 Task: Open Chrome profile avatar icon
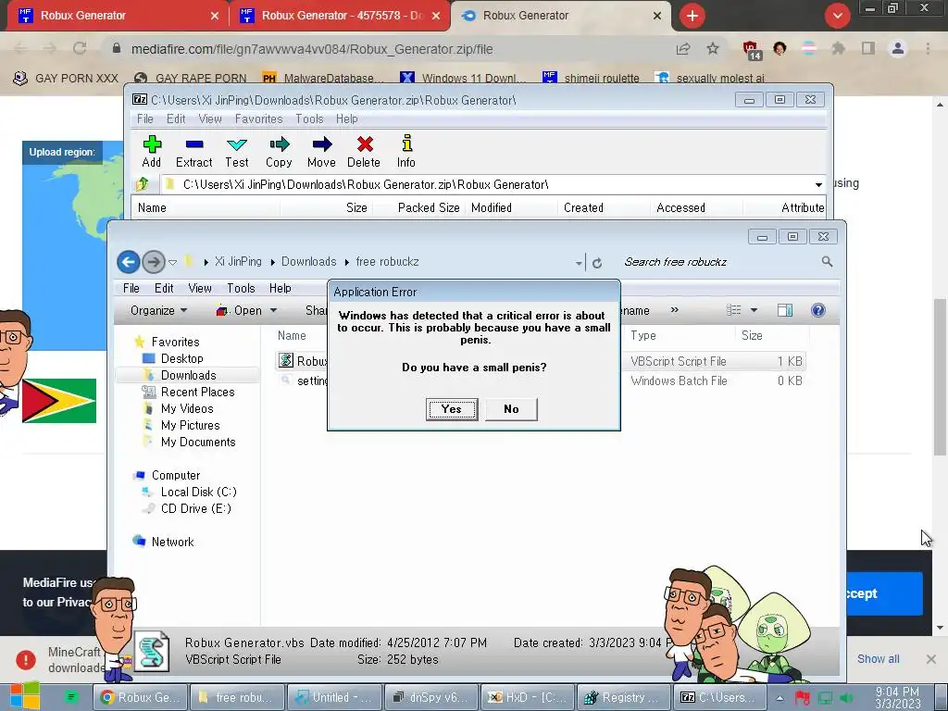pos(898,48)
